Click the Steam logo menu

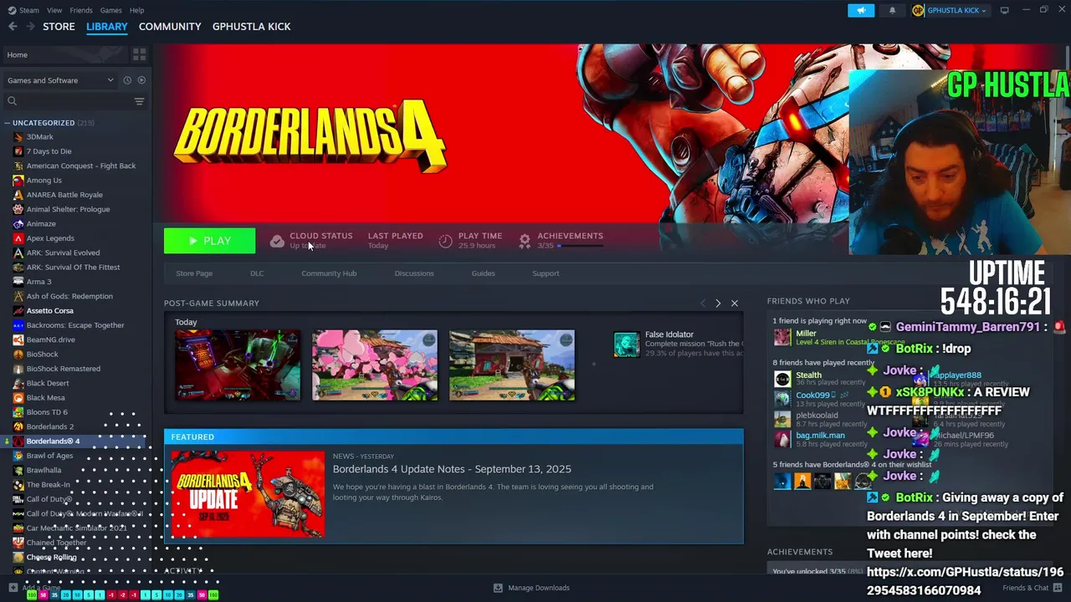coord(23,10)
